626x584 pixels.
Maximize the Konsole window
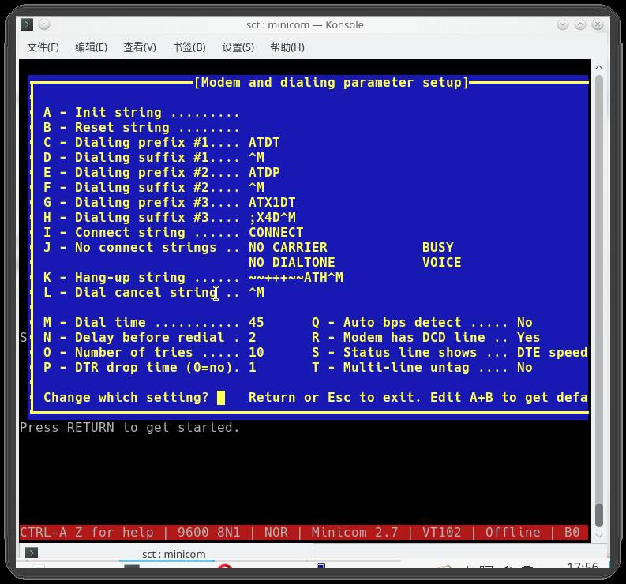(x=580, y=24)
